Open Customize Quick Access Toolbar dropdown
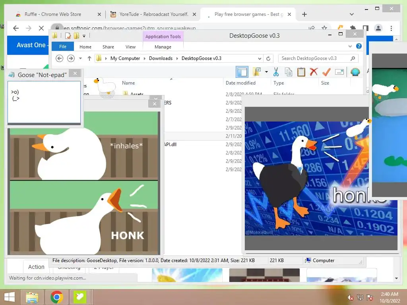This screenshot has height=305, width=407. 84,36
